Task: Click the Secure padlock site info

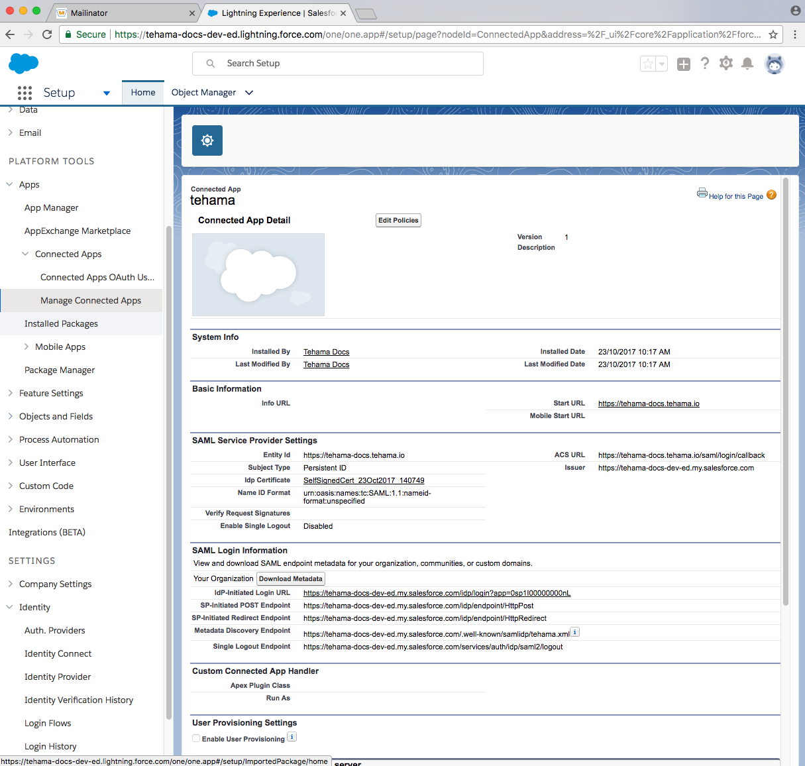Action: [85, 34]
